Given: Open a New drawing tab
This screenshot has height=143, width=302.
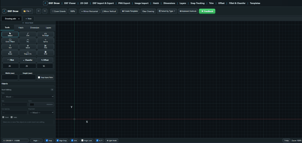Looking at the screenshot, I should tap(28, 19).
